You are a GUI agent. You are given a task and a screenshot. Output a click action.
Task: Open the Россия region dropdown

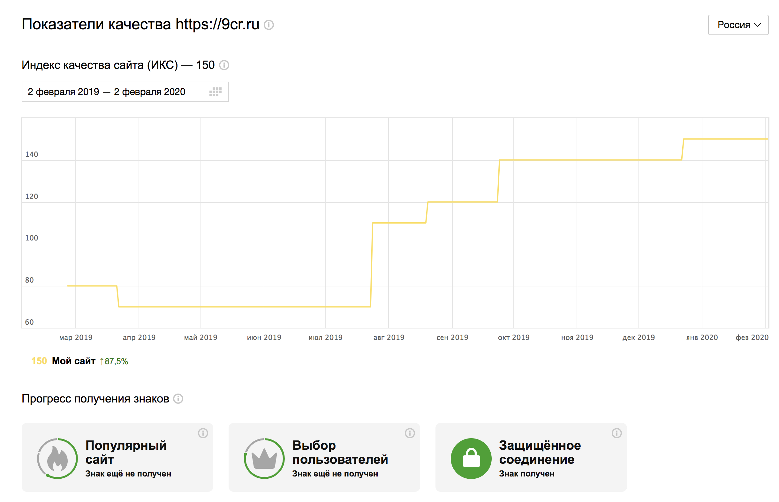click(738, 25)
